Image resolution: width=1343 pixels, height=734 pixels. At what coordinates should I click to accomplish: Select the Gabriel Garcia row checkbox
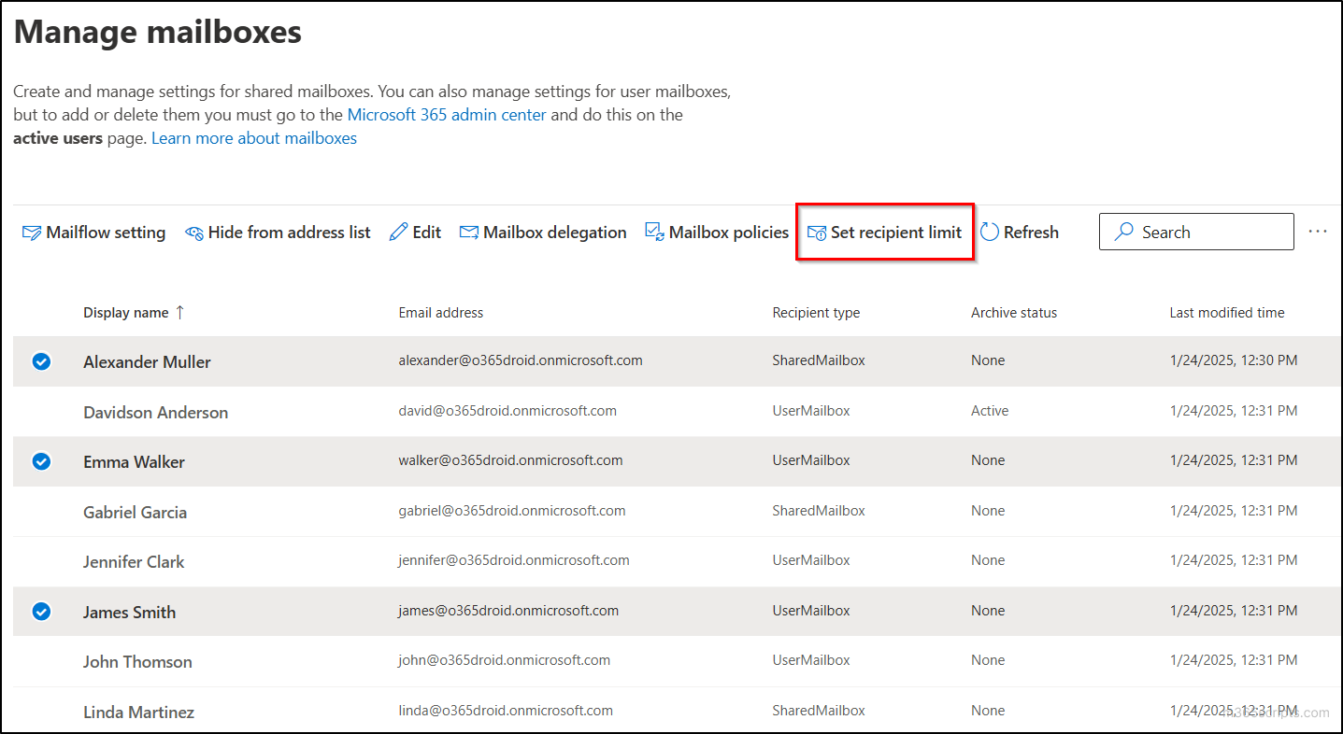coord(41,511)
